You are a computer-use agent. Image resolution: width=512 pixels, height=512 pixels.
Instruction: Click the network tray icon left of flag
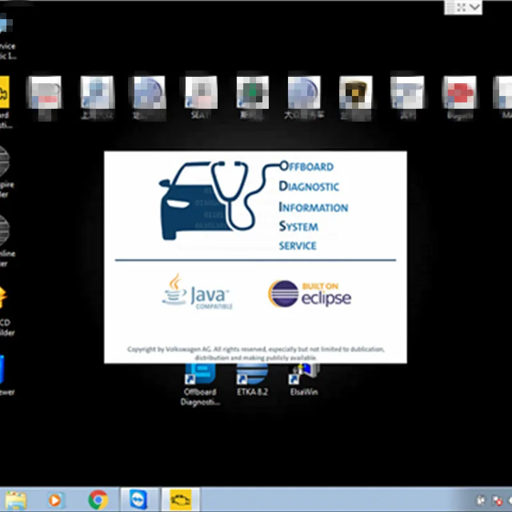tap(481, 500)
